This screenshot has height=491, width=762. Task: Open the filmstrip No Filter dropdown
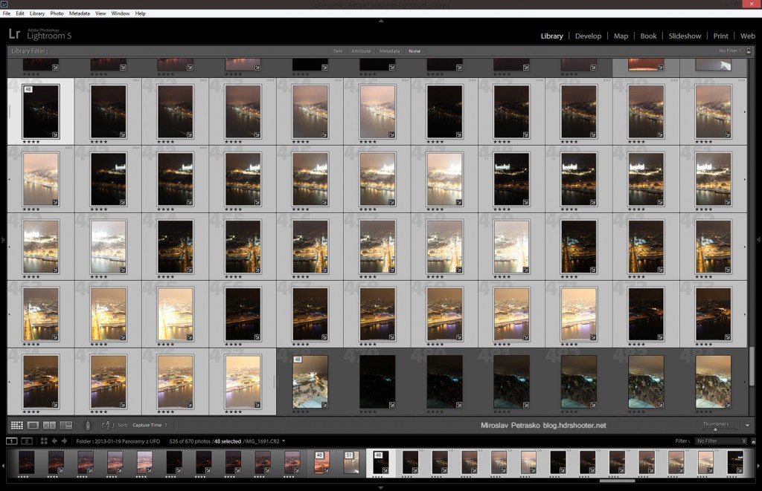pos(720,441)
